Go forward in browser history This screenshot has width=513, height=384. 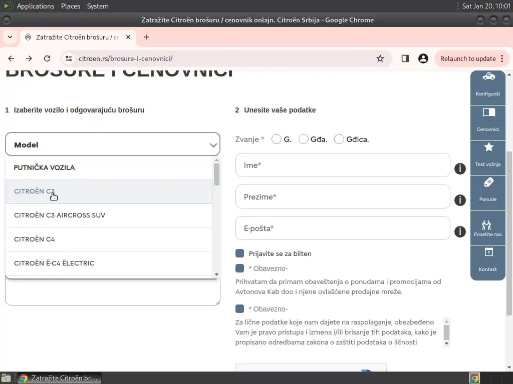[29, 58]
